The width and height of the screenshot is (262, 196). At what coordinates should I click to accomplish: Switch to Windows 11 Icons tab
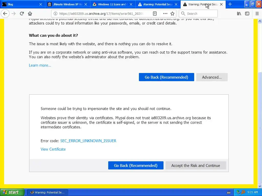click(x=113, y=4)
